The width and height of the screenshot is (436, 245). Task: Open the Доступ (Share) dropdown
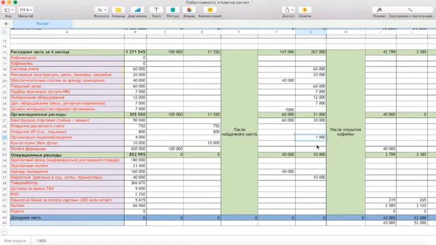[x=288, y=10]
